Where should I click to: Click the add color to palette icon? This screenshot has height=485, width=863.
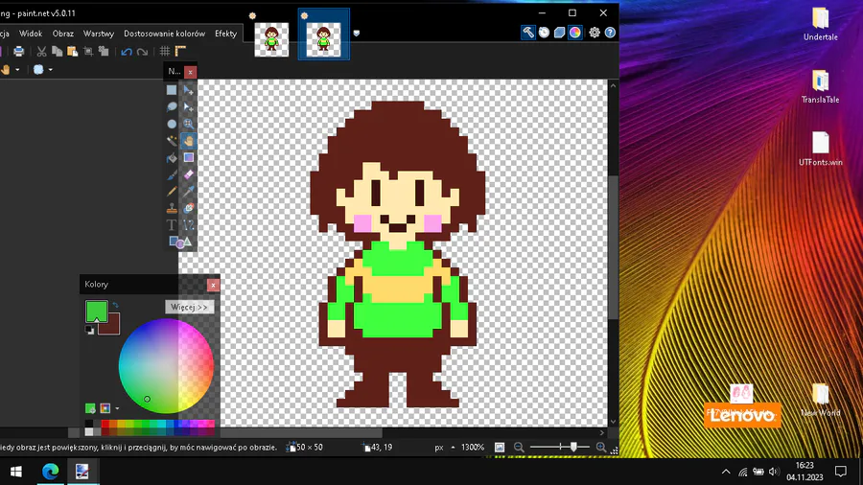90,408
